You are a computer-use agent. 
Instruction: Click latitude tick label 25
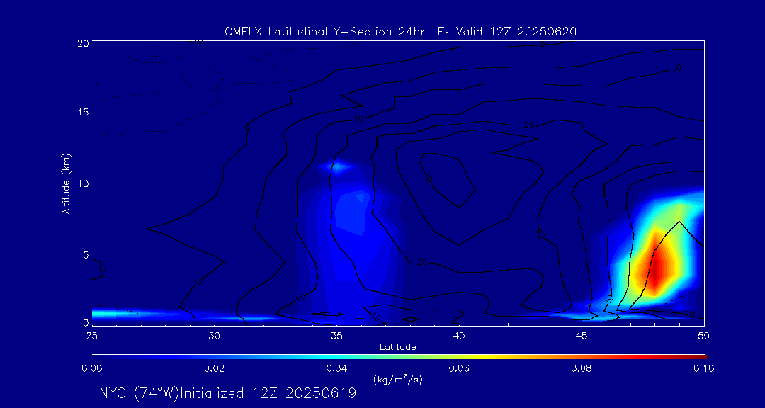coord(91,335)
